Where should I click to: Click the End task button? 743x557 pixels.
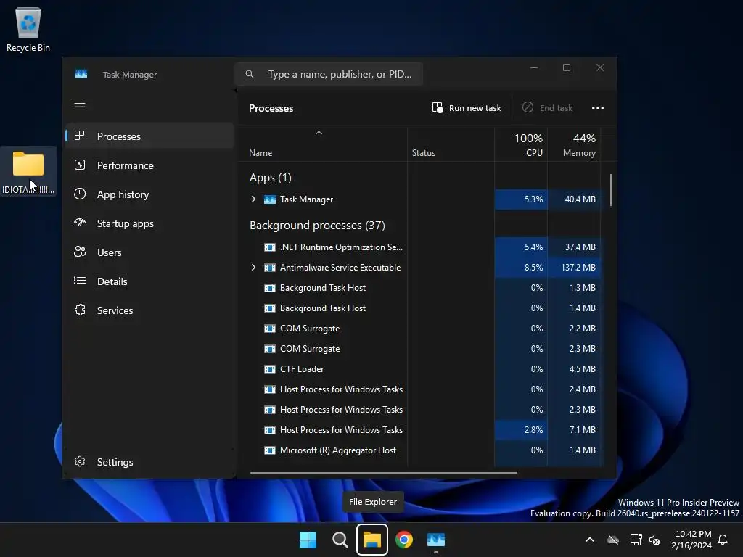(547, 108)
